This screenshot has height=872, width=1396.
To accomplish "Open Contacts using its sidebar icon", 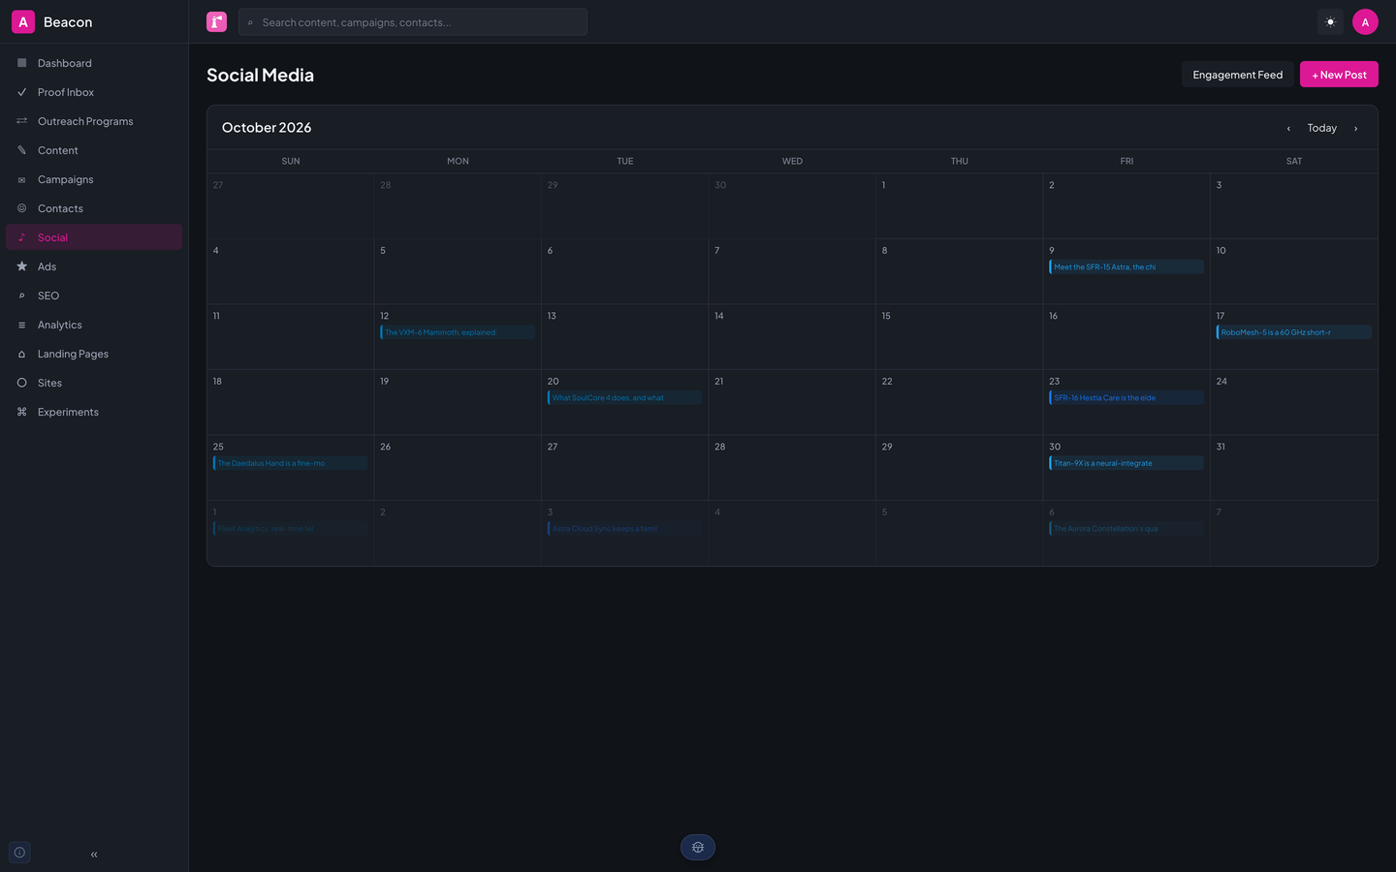I will point(21,208).
